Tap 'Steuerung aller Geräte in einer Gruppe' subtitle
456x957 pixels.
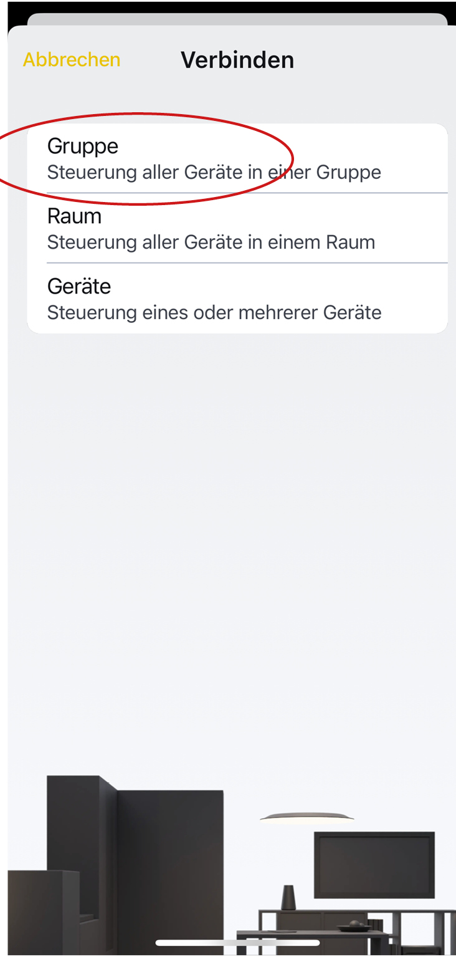click(214, 172)
